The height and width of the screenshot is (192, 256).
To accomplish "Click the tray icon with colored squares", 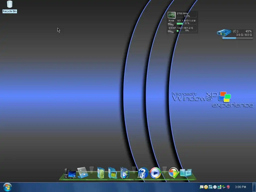I will click(219, 187).
